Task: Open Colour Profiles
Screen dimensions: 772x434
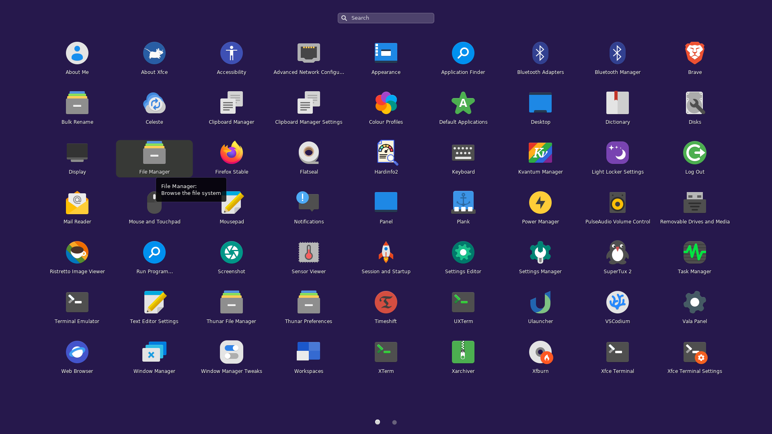Action: (x=386, y=108)
